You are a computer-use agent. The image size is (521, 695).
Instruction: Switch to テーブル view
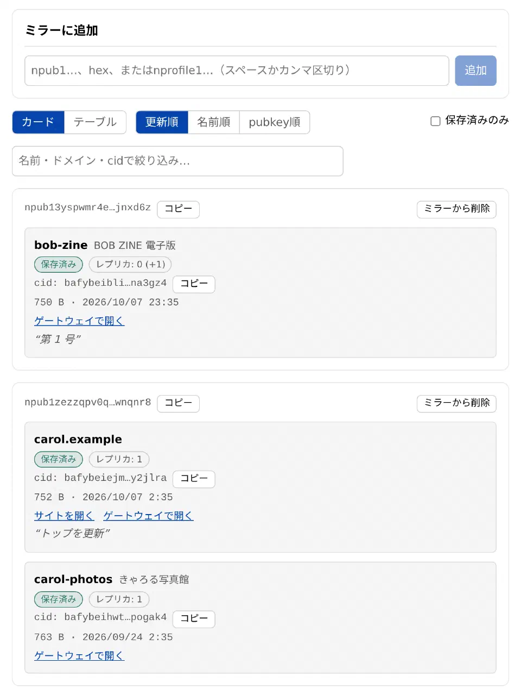[95, 122]
